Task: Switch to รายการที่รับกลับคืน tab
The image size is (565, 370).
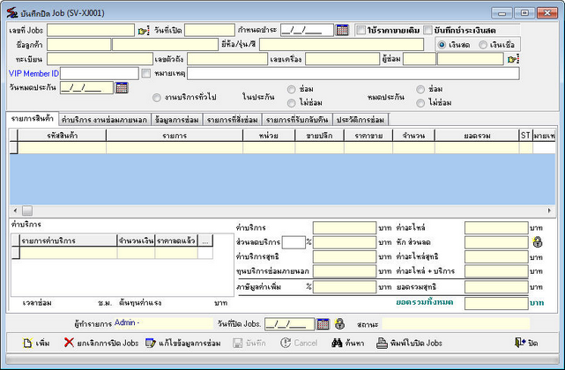Action: coord(297,120)
